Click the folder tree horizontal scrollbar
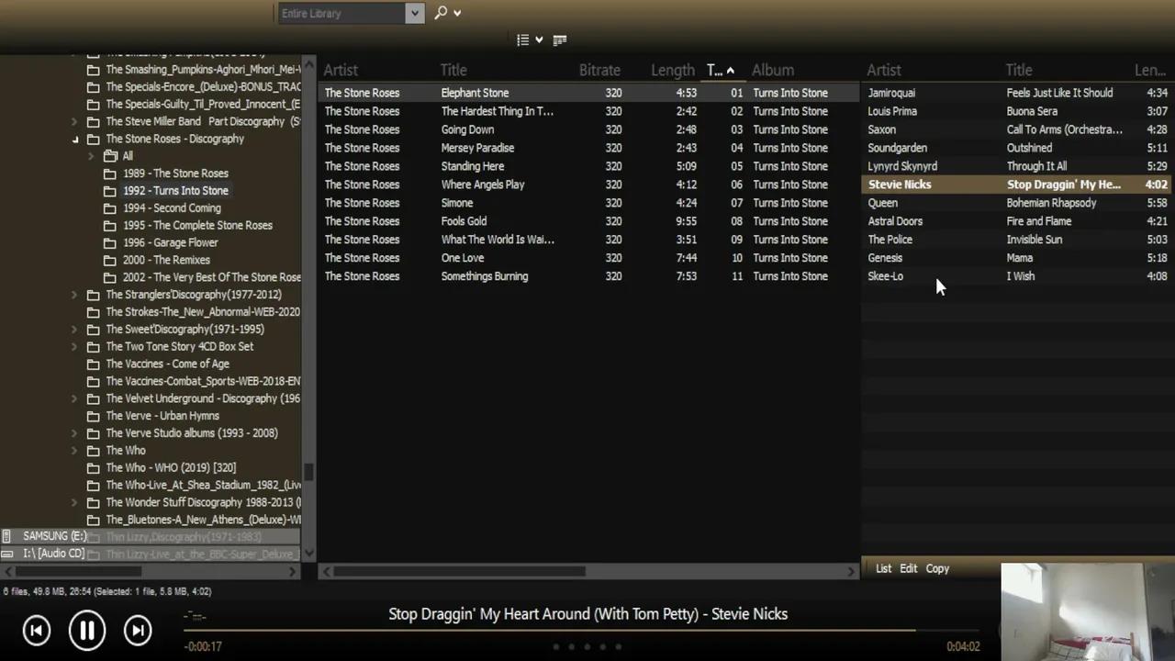1175x661 pixels. click(x=78, y=571)
